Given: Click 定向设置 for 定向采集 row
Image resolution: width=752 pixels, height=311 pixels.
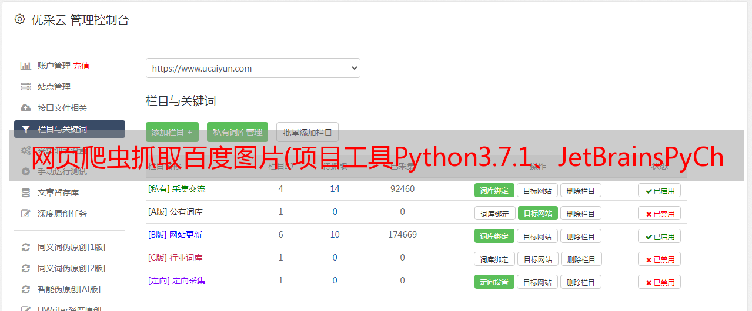Looking at the screenshot, I should point(494,282).
